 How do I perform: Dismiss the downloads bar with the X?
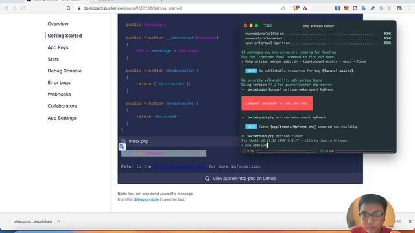click(410, 221)
